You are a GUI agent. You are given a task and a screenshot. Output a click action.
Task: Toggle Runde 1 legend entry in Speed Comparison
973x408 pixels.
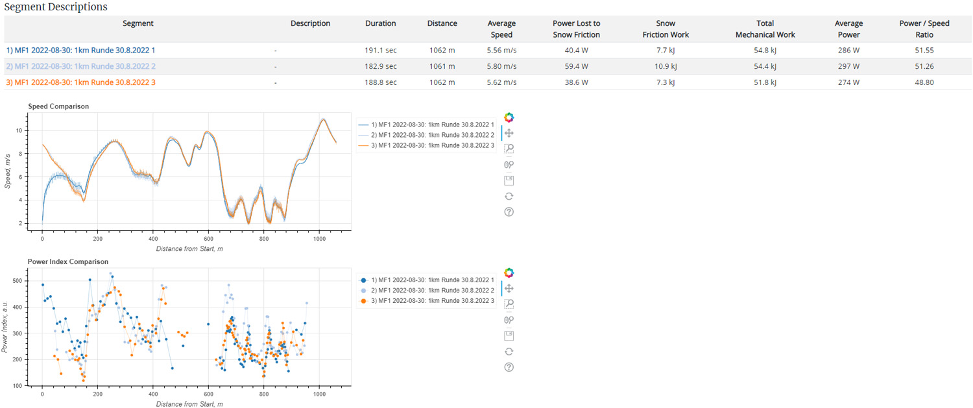[427, 124]
